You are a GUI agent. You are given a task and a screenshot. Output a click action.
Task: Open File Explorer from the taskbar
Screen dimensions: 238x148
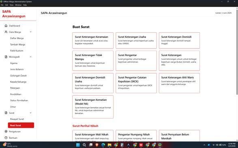pos(109,145)
